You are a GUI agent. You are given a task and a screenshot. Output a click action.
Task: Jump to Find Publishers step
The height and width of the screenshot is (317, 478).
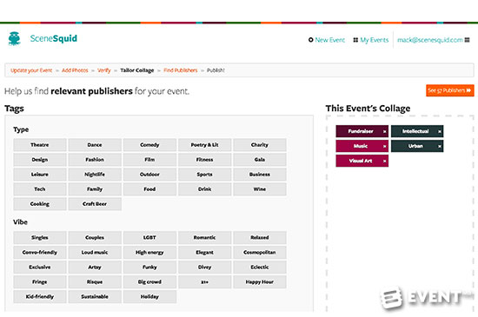[x=181, y=70]
